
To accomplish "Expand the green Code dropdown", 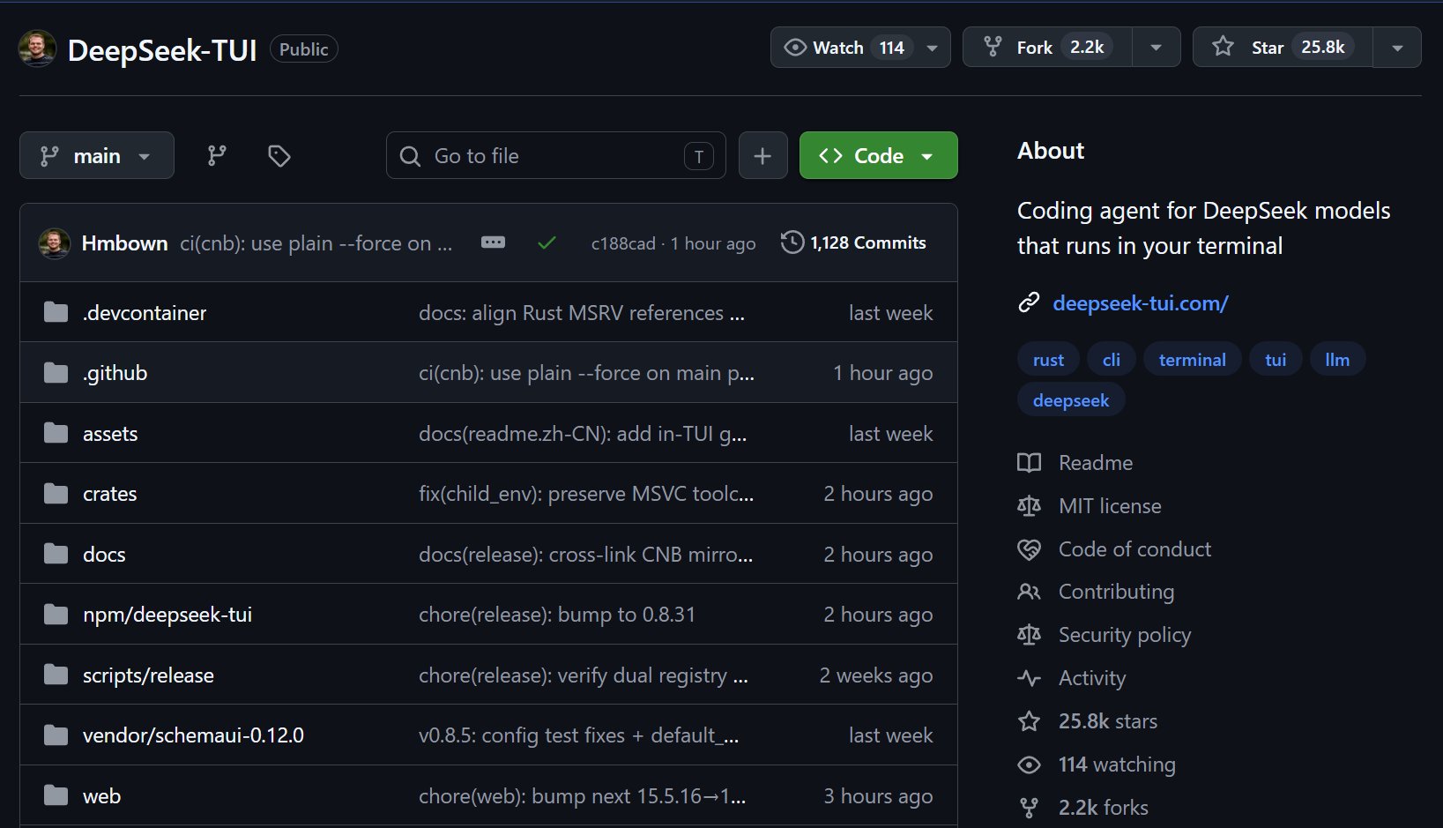I will [878, 156].
